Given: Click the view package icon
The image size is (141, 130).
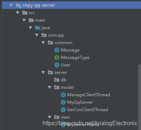Looking at the screenshot, I should 57,117.
